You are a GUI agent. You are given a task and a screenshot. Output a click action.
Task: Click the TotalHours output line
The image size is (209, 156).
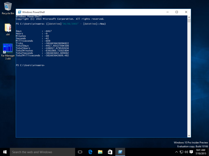pos(42,48)
